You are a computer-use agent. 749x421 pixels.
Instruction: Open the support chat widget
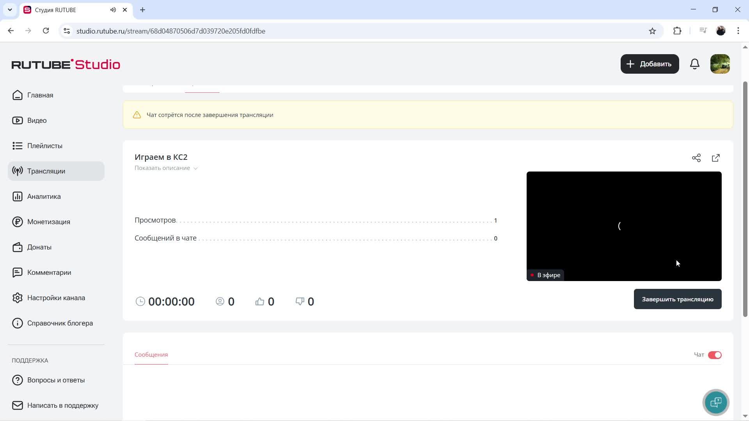(x=716, y=402)
